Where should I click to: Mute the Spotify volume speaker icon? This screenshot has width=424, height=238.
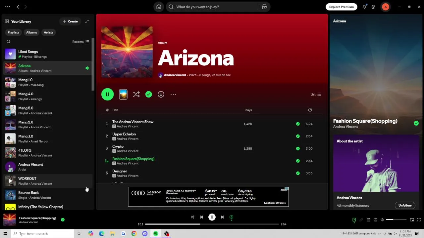pos(382,220)
